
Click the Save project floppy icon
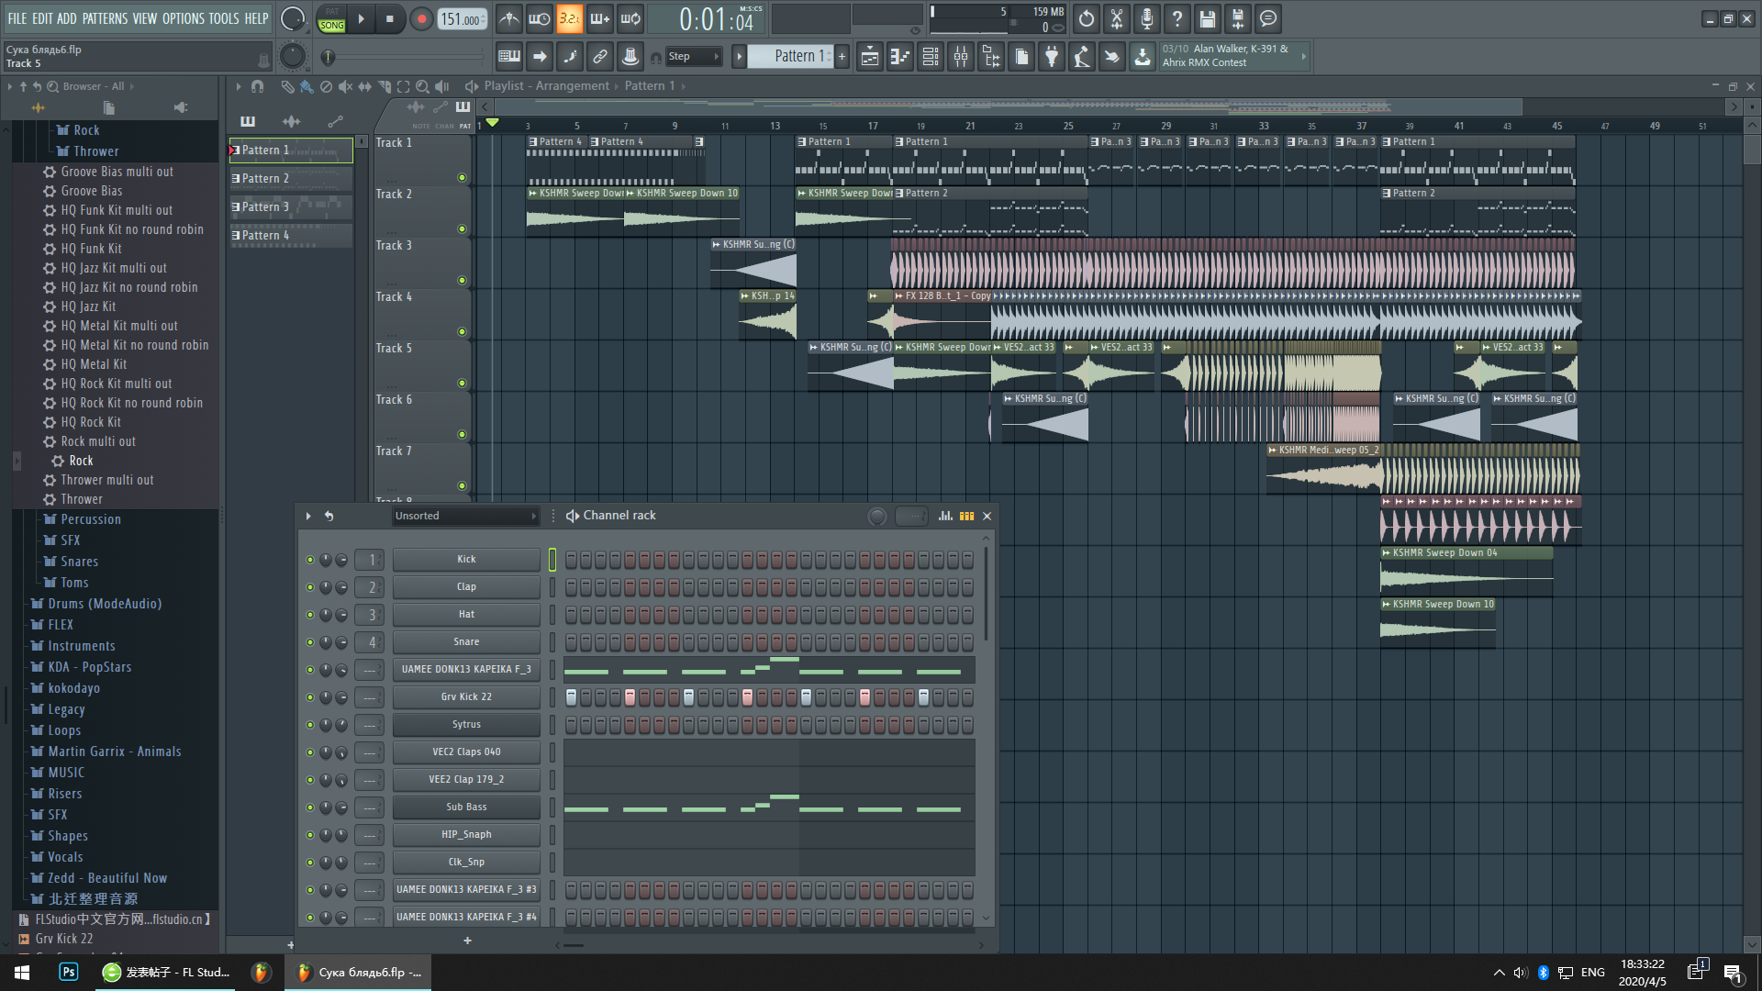point(1207,19)
